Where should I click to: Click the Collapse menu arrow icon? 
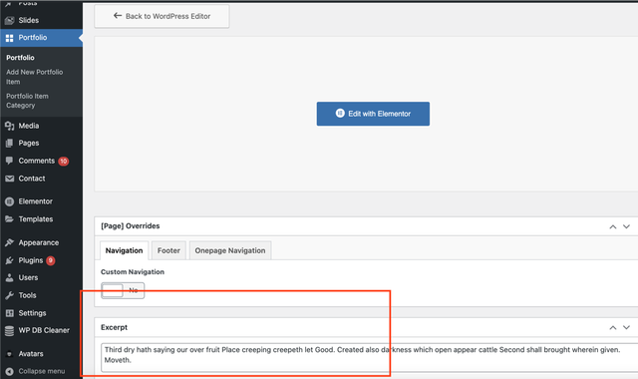(9, 371)
